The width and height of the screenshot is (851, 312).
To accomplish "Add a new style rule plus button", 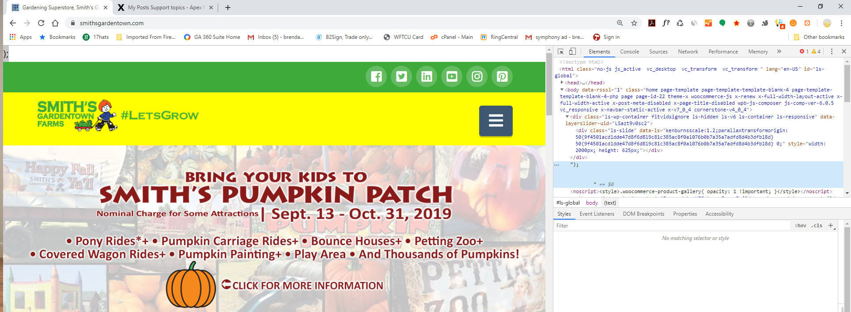I will pos(830,225).
